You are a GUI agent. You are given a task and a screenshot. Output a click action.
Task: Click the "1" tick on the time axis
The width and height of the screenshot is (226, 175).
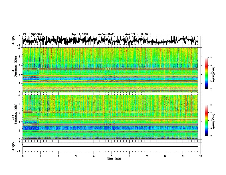click(40, 156)
